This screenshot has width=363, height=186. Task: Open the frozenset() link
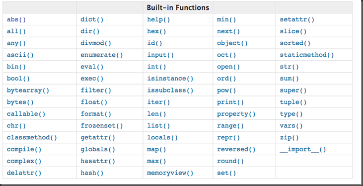click(102, 126)
